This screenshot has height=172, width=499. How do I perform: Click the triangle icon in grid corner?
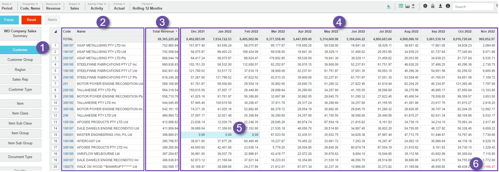click(56, 31)
